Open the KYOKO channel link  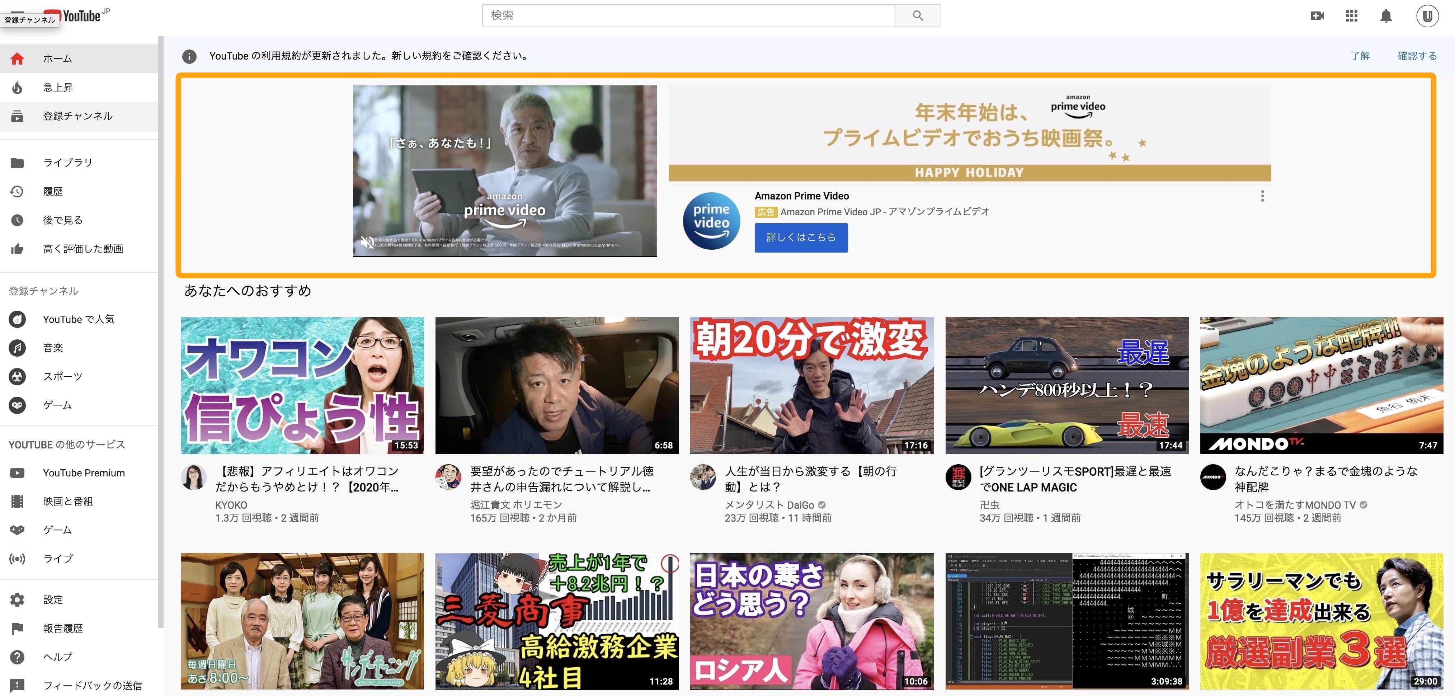tap(231, 505)
